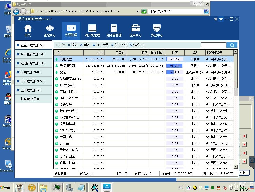Click the 优先下载 priority download button
Image resolution: width=255 pixels, height=192 pixels.
pyautogui.click(x=119, y=45)
